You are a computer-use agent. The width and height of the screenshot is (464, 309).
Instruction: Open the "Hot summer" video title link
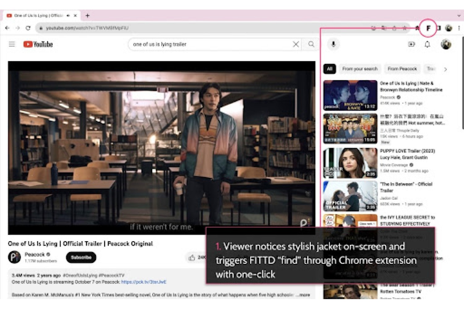click(x=412, y=120)
